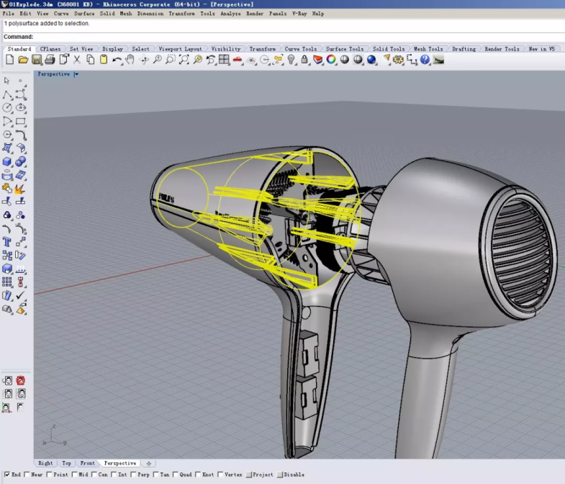Select the Polyline tool in the sidebar
565x484 pixels.
(x=7, y=94)
